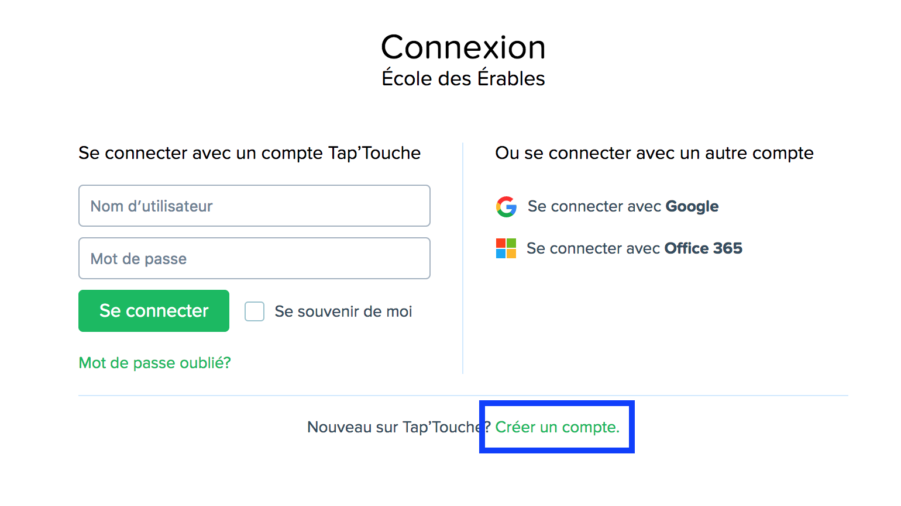
Task: Choose Se connecter avec Office 365 text link
Action: (634, 248)
